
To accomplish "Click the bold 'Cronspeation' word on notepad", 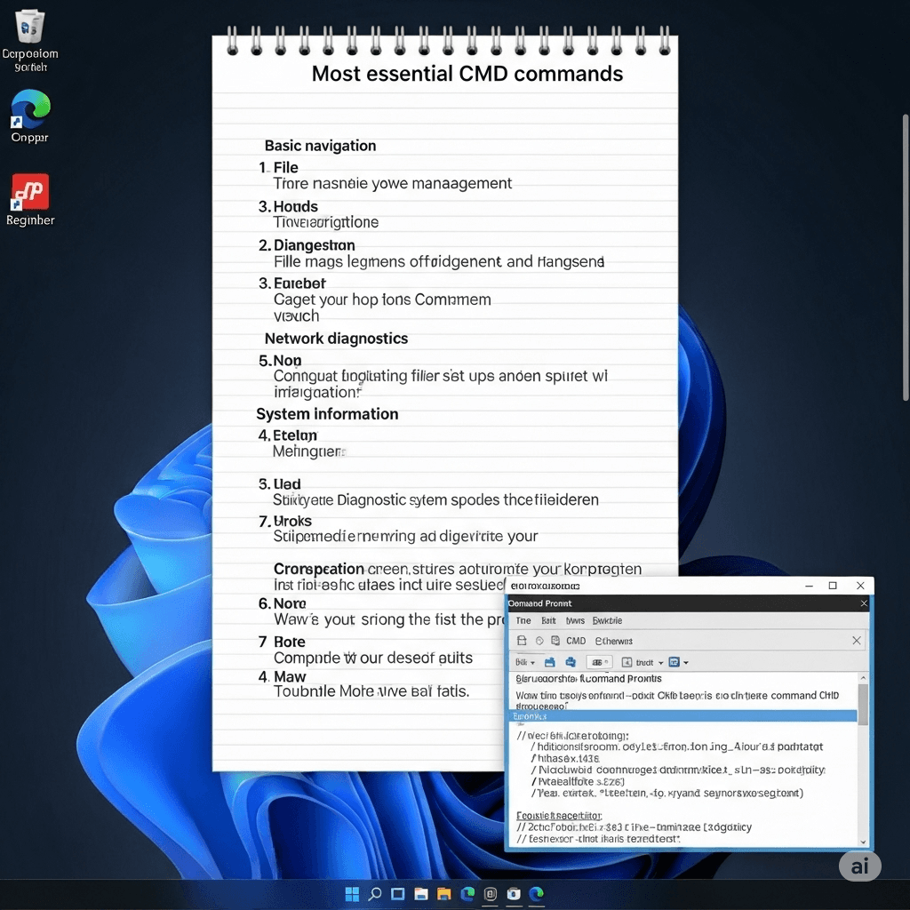I will pyautogui.click(x=319, y=569).
